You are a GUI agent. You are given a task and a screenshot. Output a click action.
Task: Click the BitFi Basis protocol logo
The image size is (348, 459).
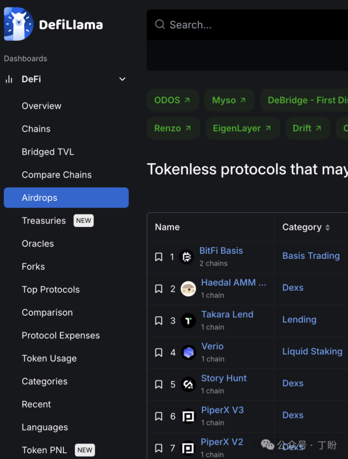(187, 257)
